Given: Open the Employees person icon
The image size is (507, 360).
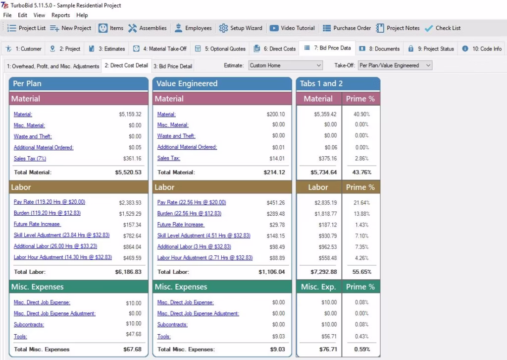Looking at the screenshot, I should pos(178,28).
